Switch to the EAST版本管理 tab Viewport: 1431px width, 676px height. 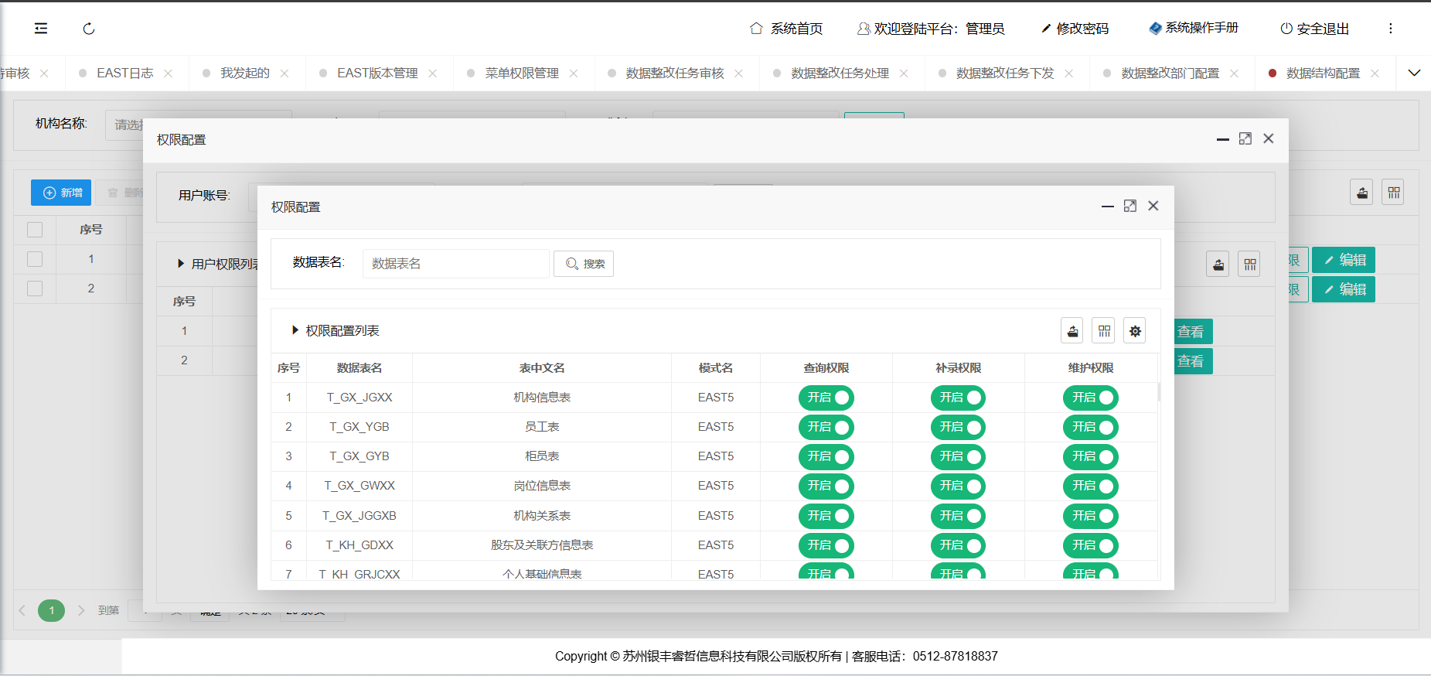pos(377,73)
